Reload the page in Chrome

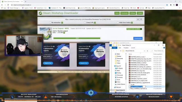point(8,5)
